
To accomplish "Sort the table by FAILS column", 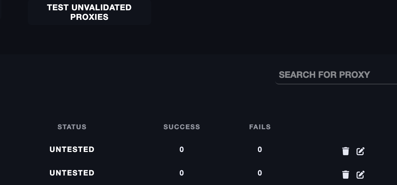I will 260,127.
